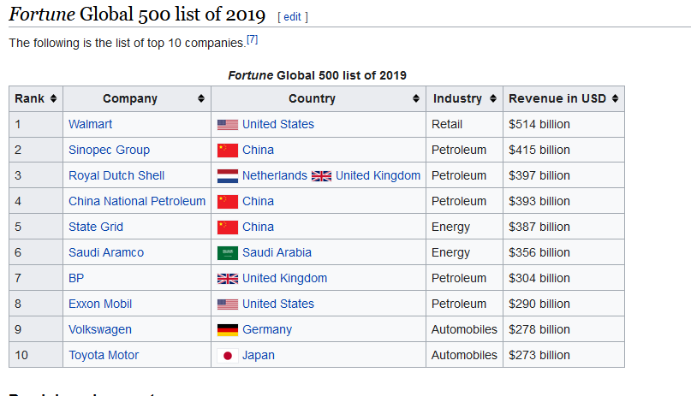Click the Industry column header
Viewport: 691px width, 396px height.
point(464,98)
